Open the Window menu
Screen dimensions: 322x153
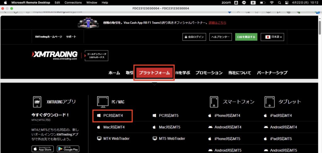pos(92,3)
